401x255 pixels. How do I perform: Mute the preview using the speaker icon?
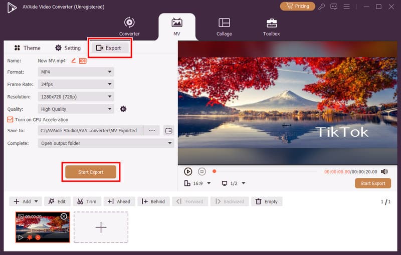pos(384,171)
